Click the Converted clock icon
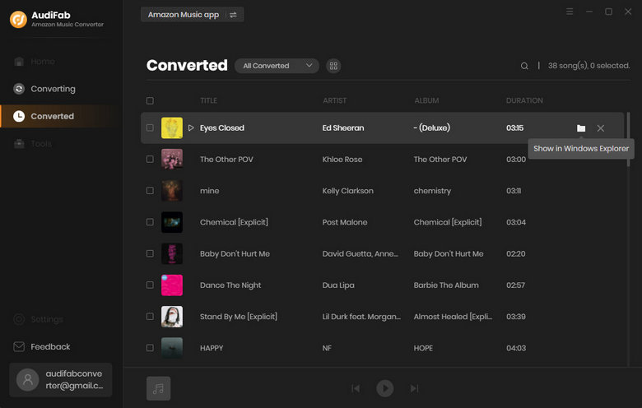The width and height of the screenshot is (642, 408). coord(19,116)
